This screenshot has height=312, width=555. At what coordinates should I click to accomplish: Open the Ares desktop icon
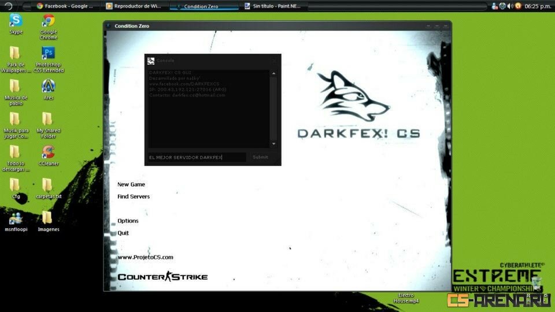(x=49, y=87)
